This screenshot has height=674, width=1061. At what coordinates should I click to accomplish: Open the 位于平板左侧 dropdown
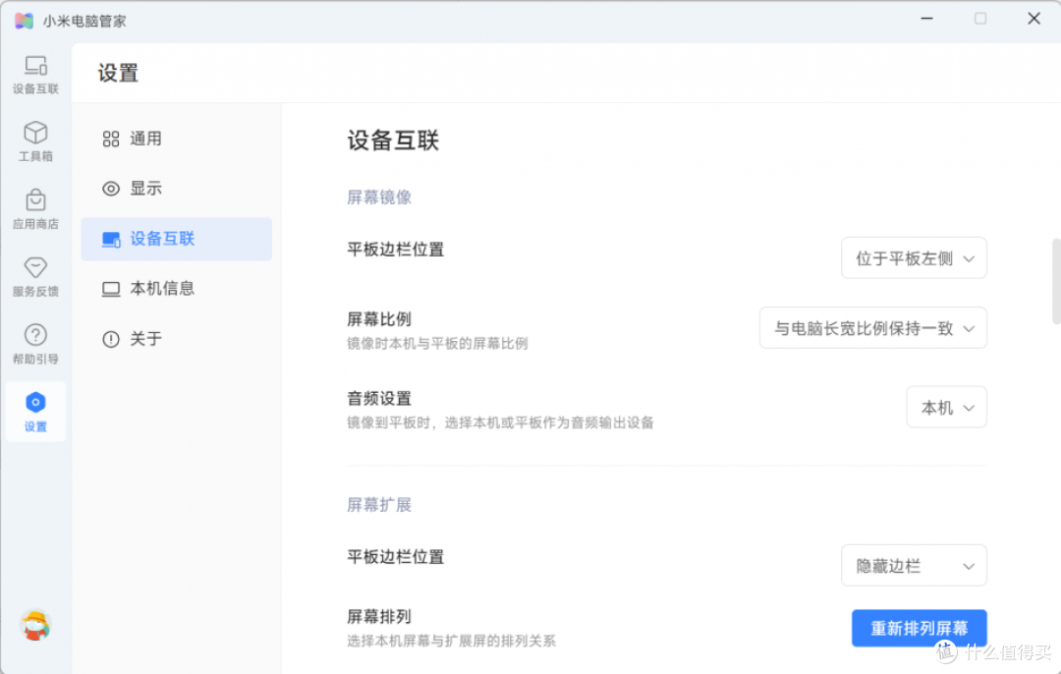pos(914,257)
